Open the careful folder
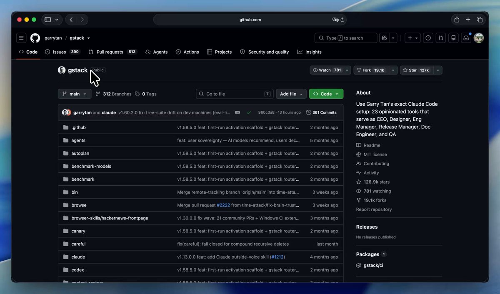Viewport: 500px width, 294px height. [78, 244]
